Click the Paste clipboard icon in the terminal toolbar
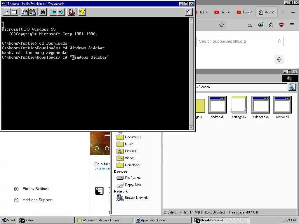Viewport: 299px width, 224px height. 32,12
